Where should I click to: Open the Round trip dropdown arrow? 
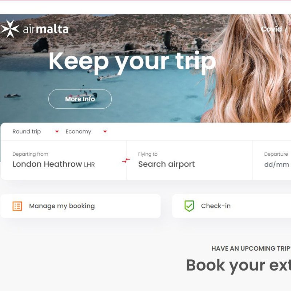point(57,132)
